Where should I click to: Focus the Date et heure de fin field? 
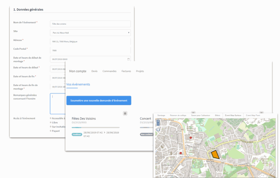tap(58, 78)
